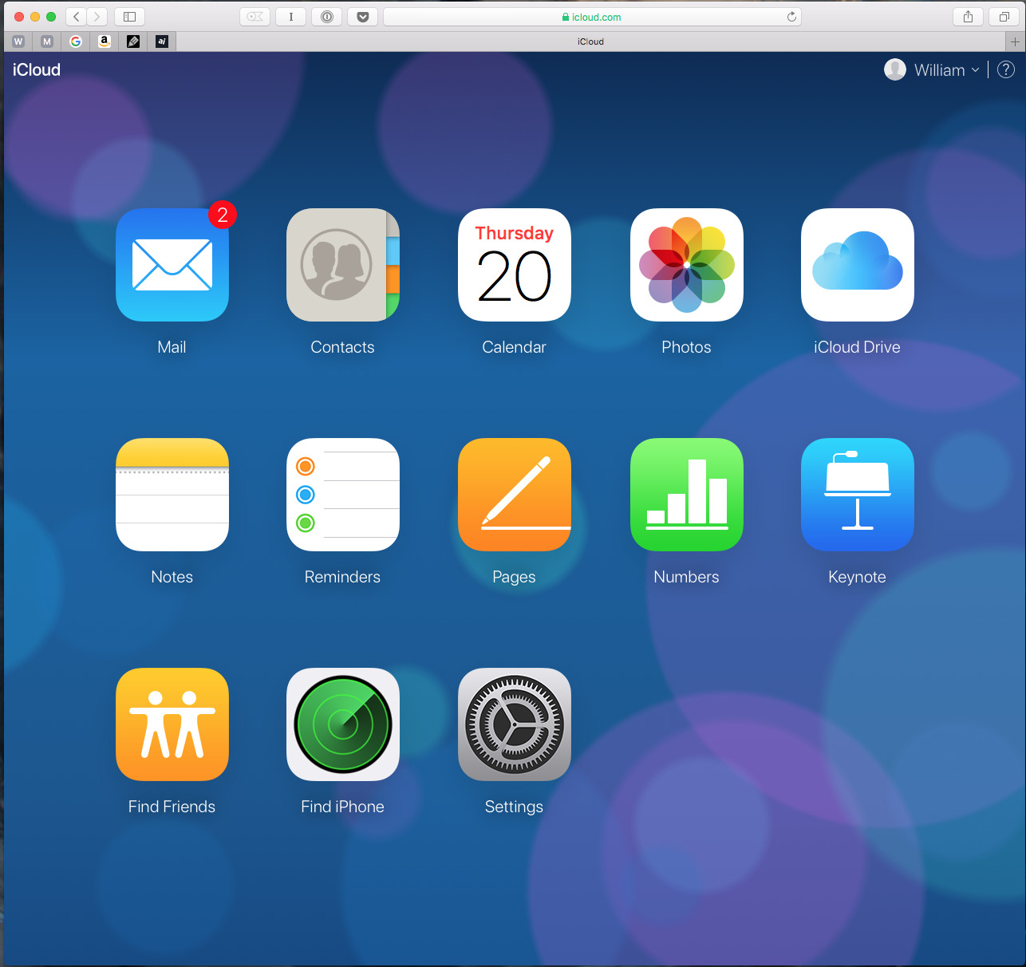Save page with the Pocket extension
1026x967 pixels.
click(x=363, y=17)
